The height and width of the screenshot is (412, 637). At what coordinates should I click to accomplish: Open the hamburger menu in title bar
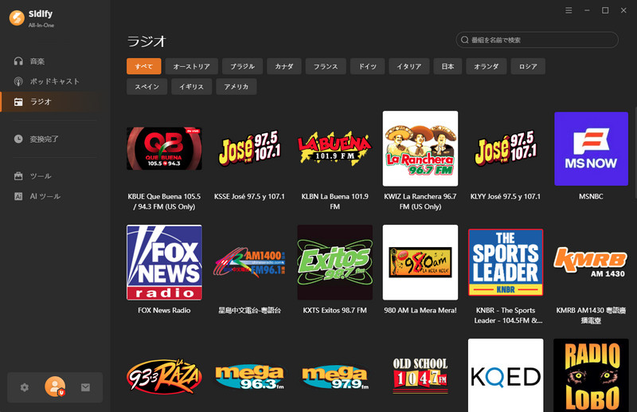[569, 10]
